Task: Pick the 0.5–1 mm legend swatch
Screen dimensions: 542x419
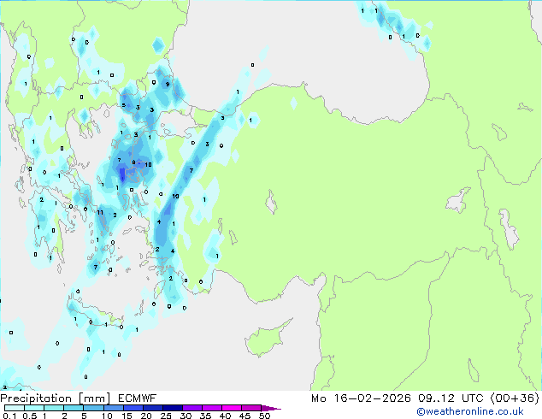Action: [x=34, y=408]
